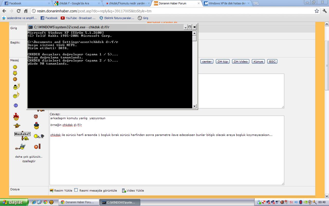Go forward in browser history
Viewport: 329px width, 206px height.
(11, 11)
